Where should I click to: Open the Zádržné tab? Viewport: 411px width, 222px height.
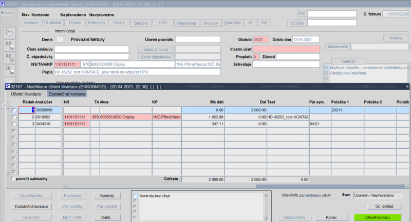pos(140,23)
